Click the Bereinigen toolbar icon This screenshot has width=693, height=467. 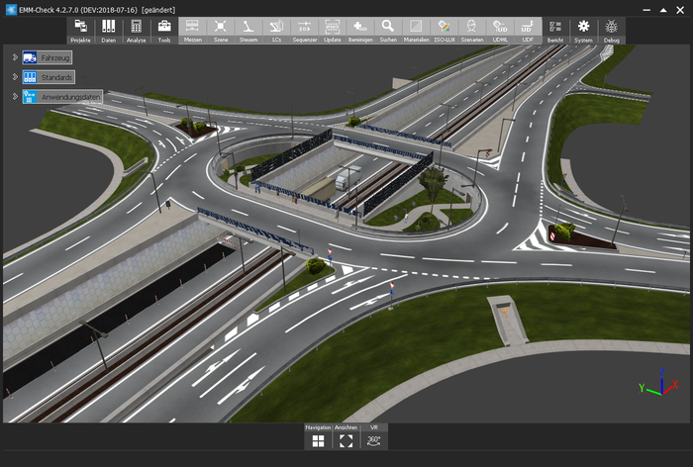(x=360, y=29)
